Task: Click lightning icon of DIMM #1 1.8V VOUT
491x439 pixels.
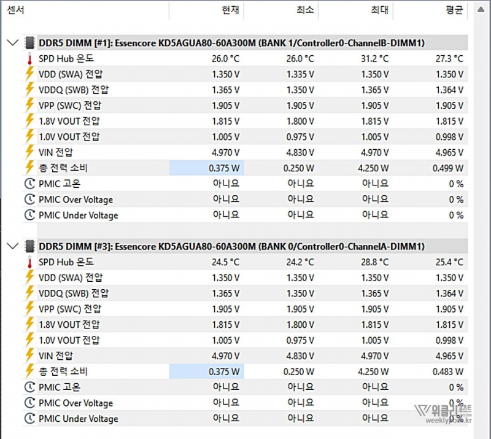Action: coord(29,121)
